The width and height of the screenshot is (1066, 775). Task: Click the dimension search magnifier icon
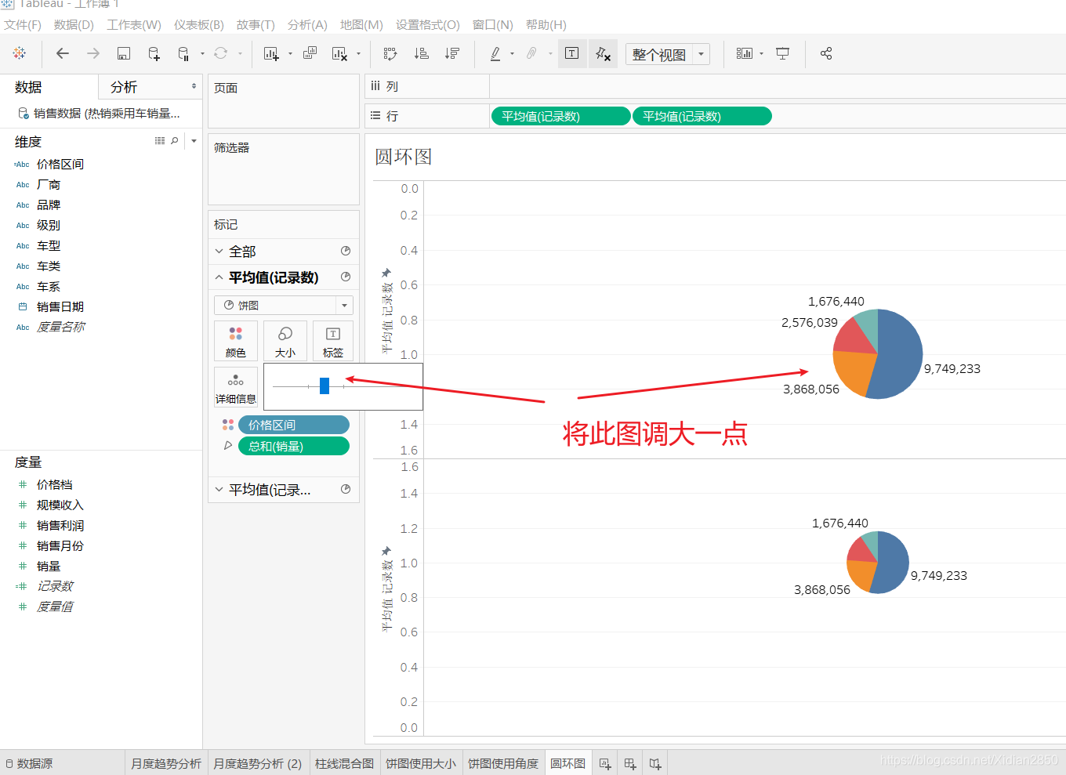175,141
